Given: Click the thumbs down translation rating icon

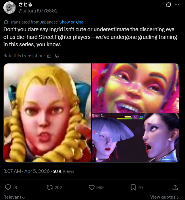Looking at the screenshot, I should (x=57, y=56).
